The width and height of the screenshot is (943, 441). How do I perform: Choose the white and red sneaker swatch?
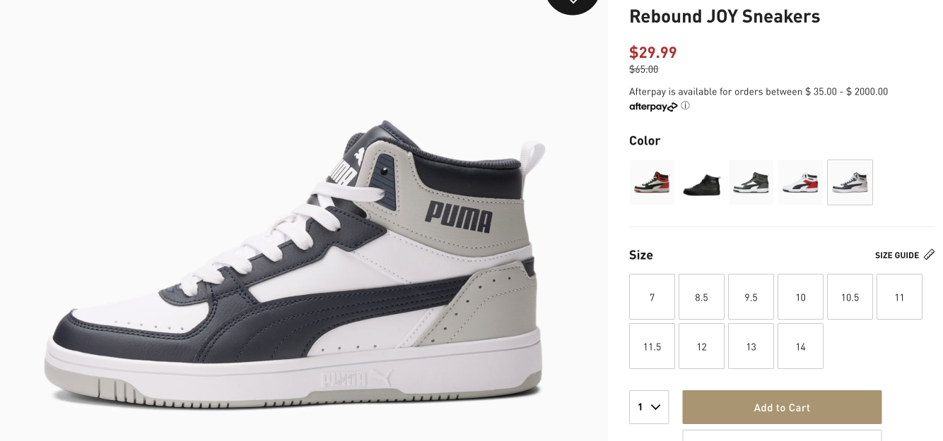(800, 182)
